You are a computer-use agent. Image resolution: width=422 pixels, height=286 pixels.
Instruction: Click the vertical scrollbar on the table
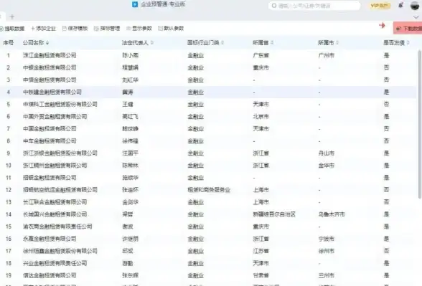[419, 124]
